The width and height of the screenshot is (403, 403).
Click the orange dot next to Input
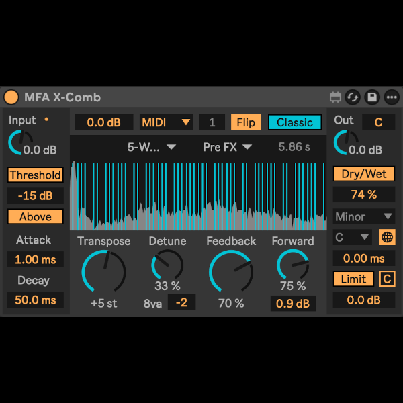46,120
